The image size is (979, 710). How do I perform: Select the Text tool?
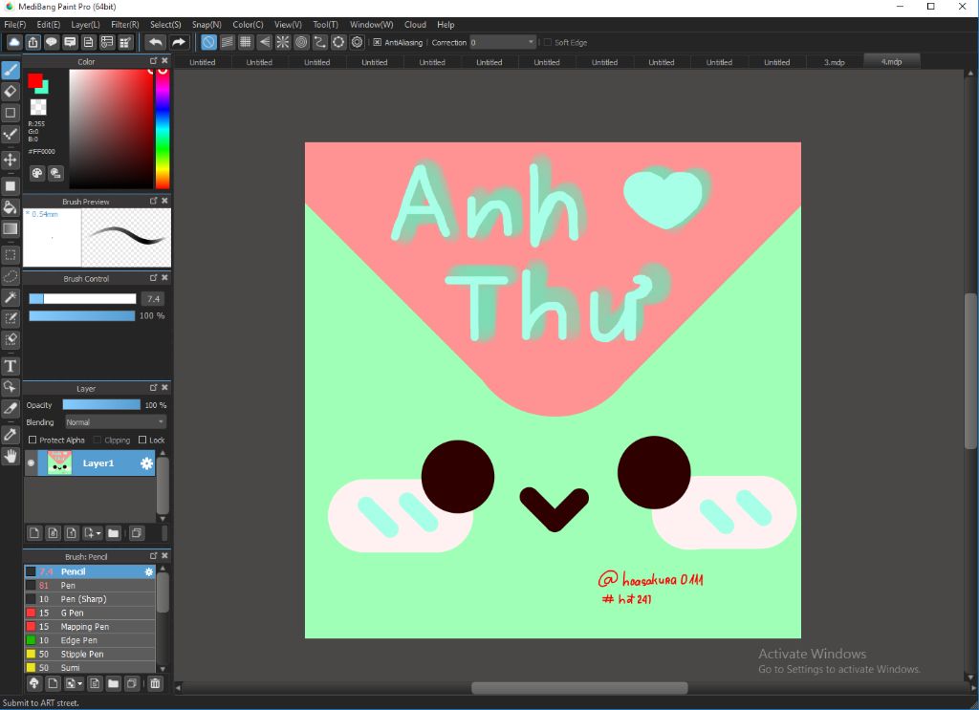(x=11, y=366)
